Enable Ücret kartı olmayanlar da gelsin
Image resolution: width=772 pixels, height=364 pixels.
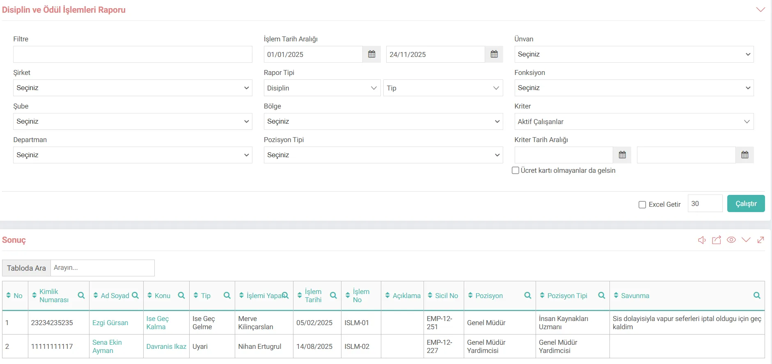click(515, 171)
